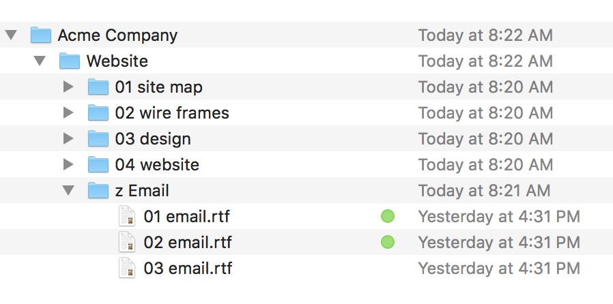Collapse the z Email folder
This screenshot has height=304, width=613.
pos(68,191)
